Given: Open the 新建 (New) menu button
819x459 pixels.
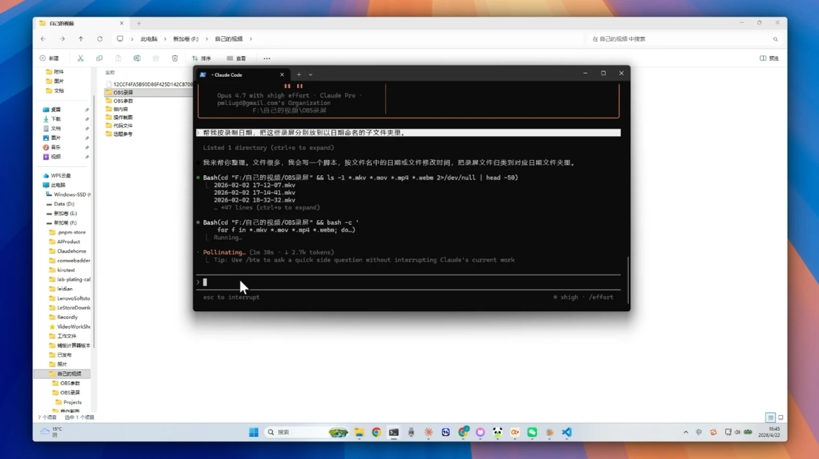Looking at the screenshot, I should pyautogui.click(x=50, y=58).
